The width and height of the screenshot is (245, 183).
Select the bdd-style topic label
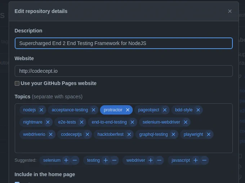tap(184, 110)
